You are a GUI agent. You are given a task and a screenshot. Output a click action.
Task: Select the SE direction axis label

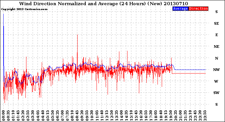[217, 23]
